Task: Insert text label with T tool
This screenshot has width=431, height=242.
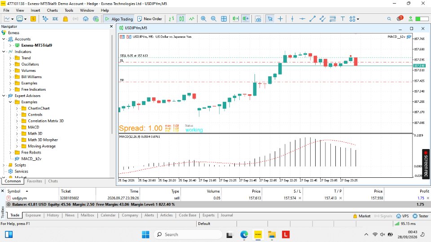Action: coord(343,19)
